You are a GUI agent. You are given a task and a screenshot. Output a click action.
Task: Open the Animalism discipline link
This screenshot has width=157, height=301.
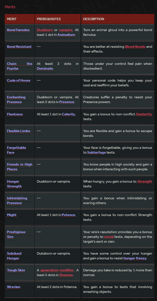pos(66,35)
